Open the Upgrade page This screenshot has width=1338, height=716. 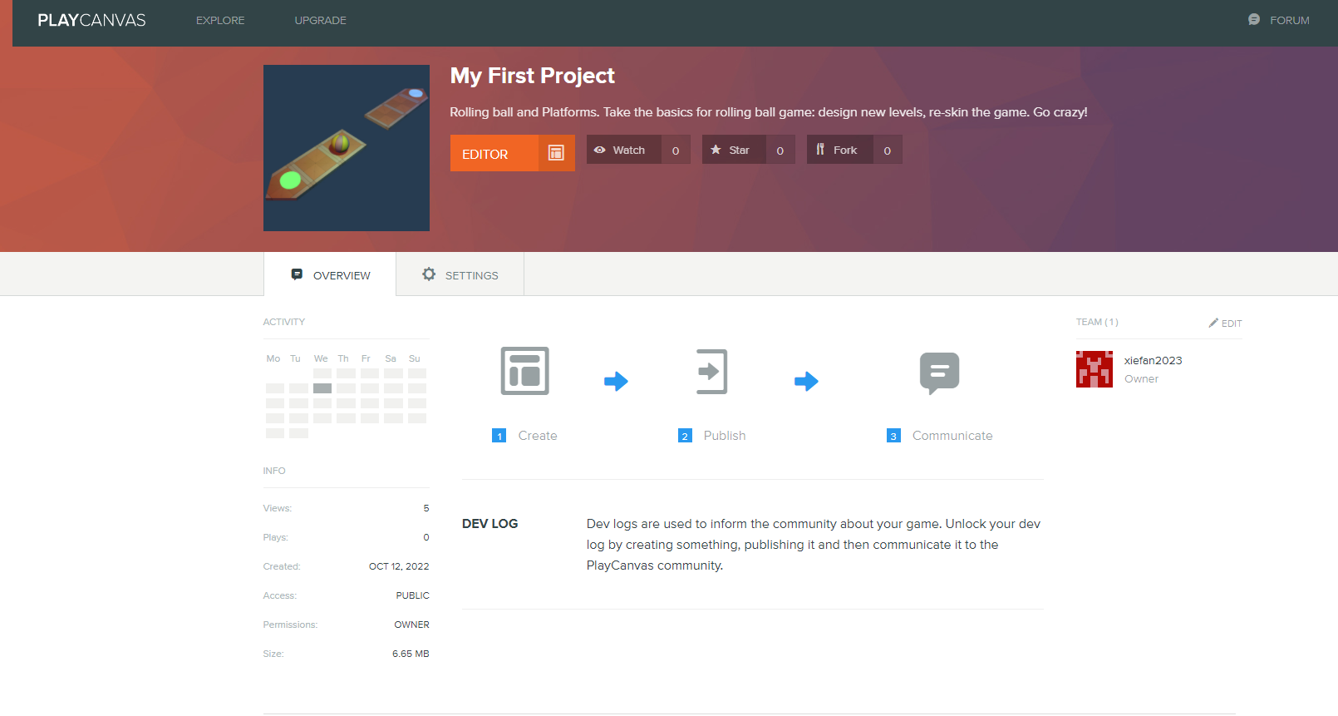[320, 21]
